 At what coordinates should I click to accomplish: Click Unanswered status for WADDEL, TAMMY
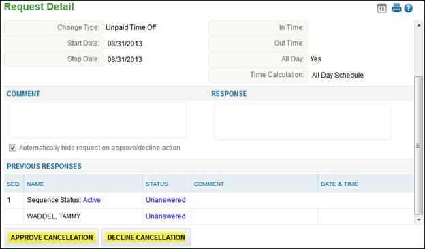point(166,216)
